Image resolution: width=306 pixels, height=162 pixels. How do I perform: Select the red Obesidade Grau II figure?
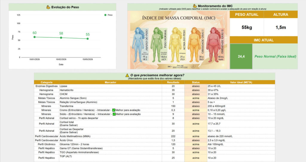pos(214,44)
